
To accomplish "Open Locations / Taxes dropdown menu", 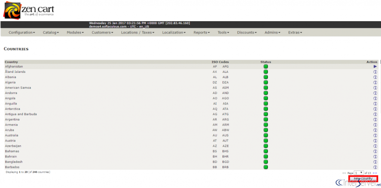I will tap(138, 32).
